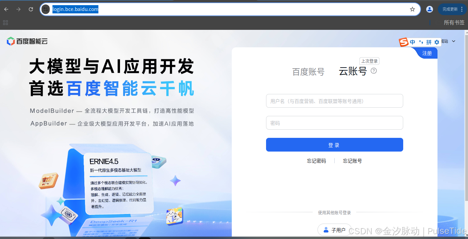Click the 百度智能云 logo
This screenshot has height=239, width=468.
tap(27, 41)
